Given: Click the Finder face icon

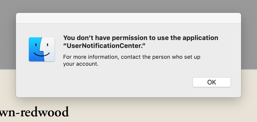Looking at the screenshot, I should coord(42,49).
